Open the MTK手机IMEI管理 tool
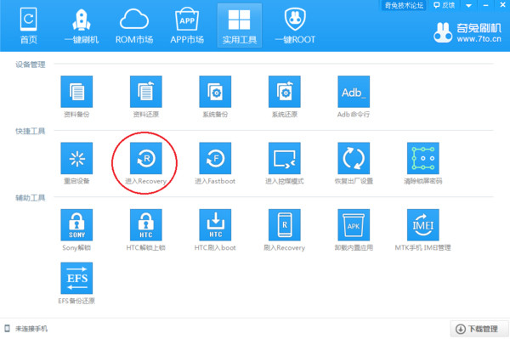510x339 pixels. [423, 229]
